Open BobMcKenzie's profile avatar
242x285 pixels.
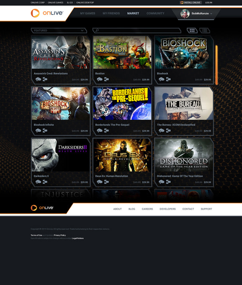point(185,14)
